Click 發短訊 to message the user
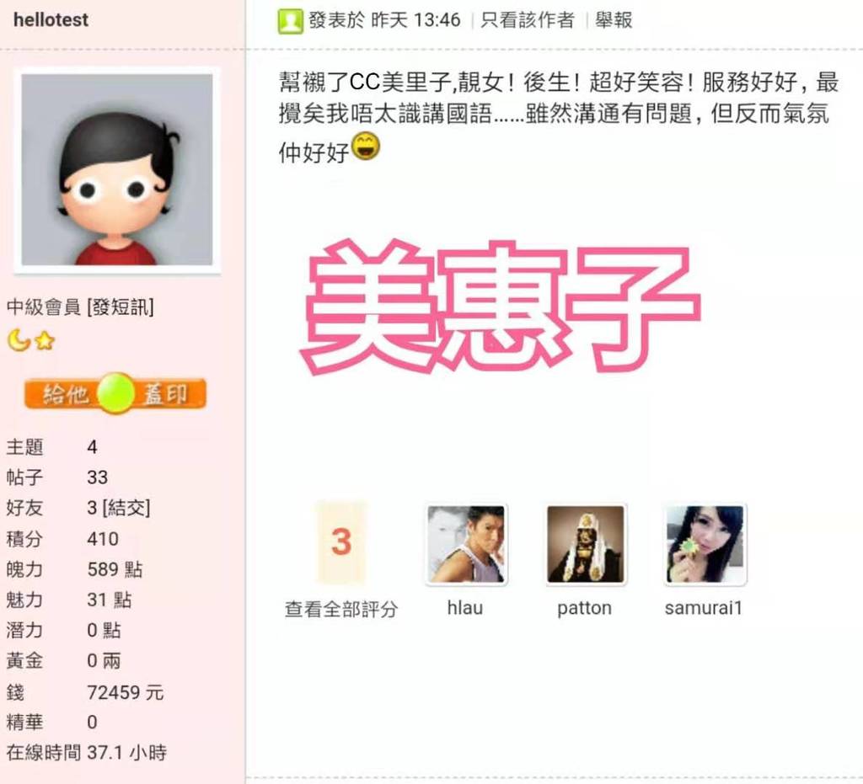 [121, 307]
